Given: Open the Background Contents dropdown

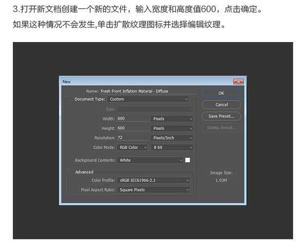Looking at the screenshot, I should click(x=150, y=160).
